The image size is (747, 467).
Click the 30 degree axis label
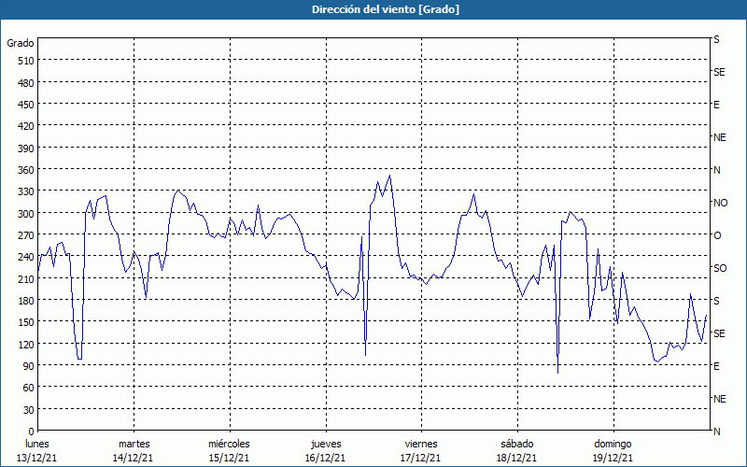[29, 410]
